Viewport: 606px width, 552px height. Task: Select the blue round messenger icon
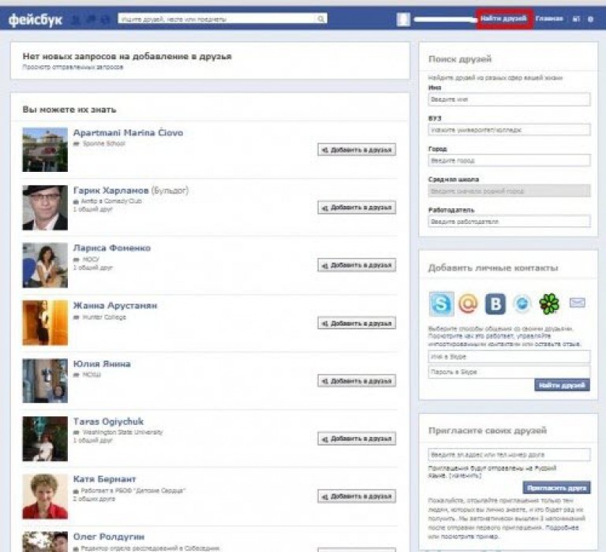(x=522, y=304)
